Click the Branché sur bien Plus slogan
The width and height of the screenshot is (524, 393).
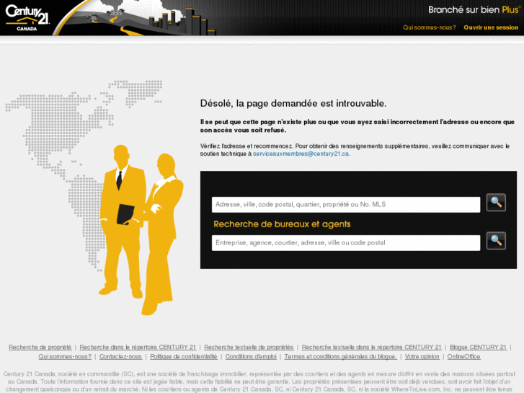point(474,9)
